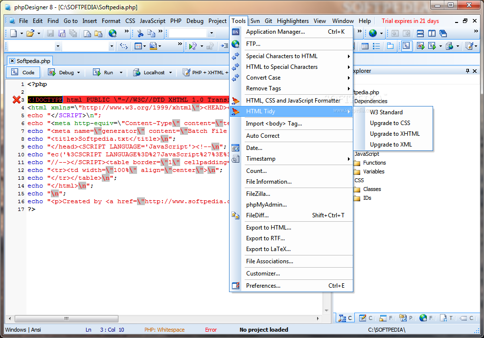Image resolution: width=484 pixels, height=338 pixels.
Task: Select Auto Correct menu item
Action: (292, 136)
